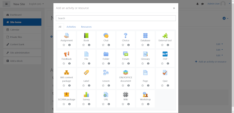Toggle favourite star for Forum
The image size is (234, 113).
click(x=123, y=63)
